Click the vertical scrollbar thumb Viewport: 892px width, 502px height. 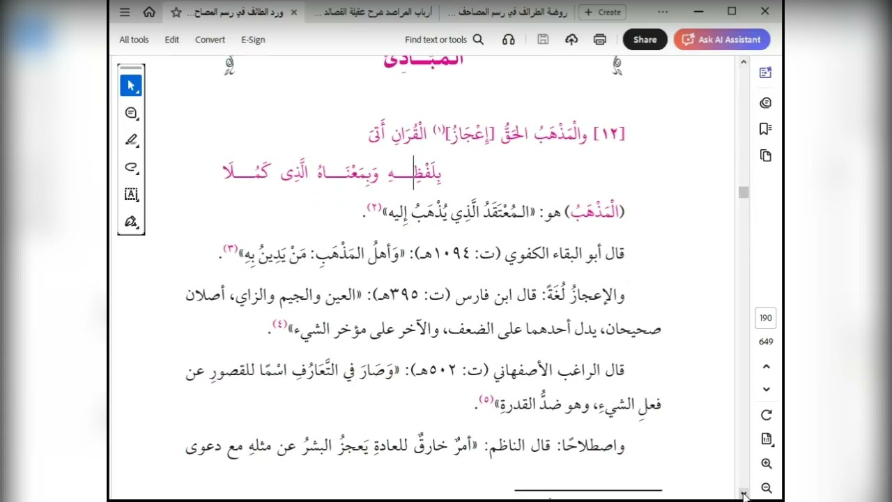click(744, 192)
